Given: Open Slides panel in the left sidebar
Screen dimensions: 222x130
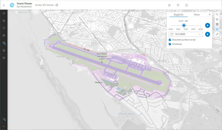Looking at the screenshot, I should point(4,28).
